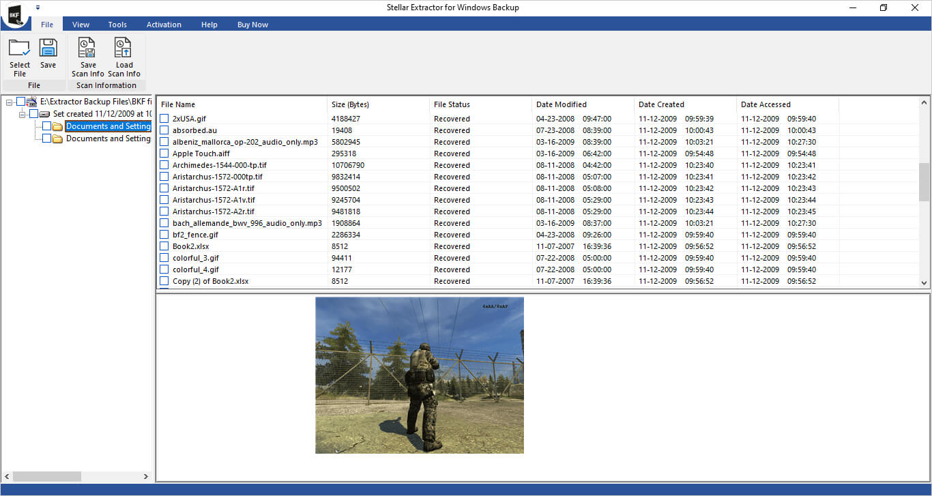932x496 pixels.
Task: Click the tree panel scroll left arrow
Action: tap(8, 476)
